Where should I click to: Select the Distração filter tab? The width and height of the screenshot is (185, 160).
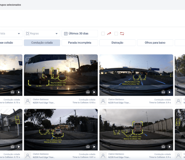(117, 43)
